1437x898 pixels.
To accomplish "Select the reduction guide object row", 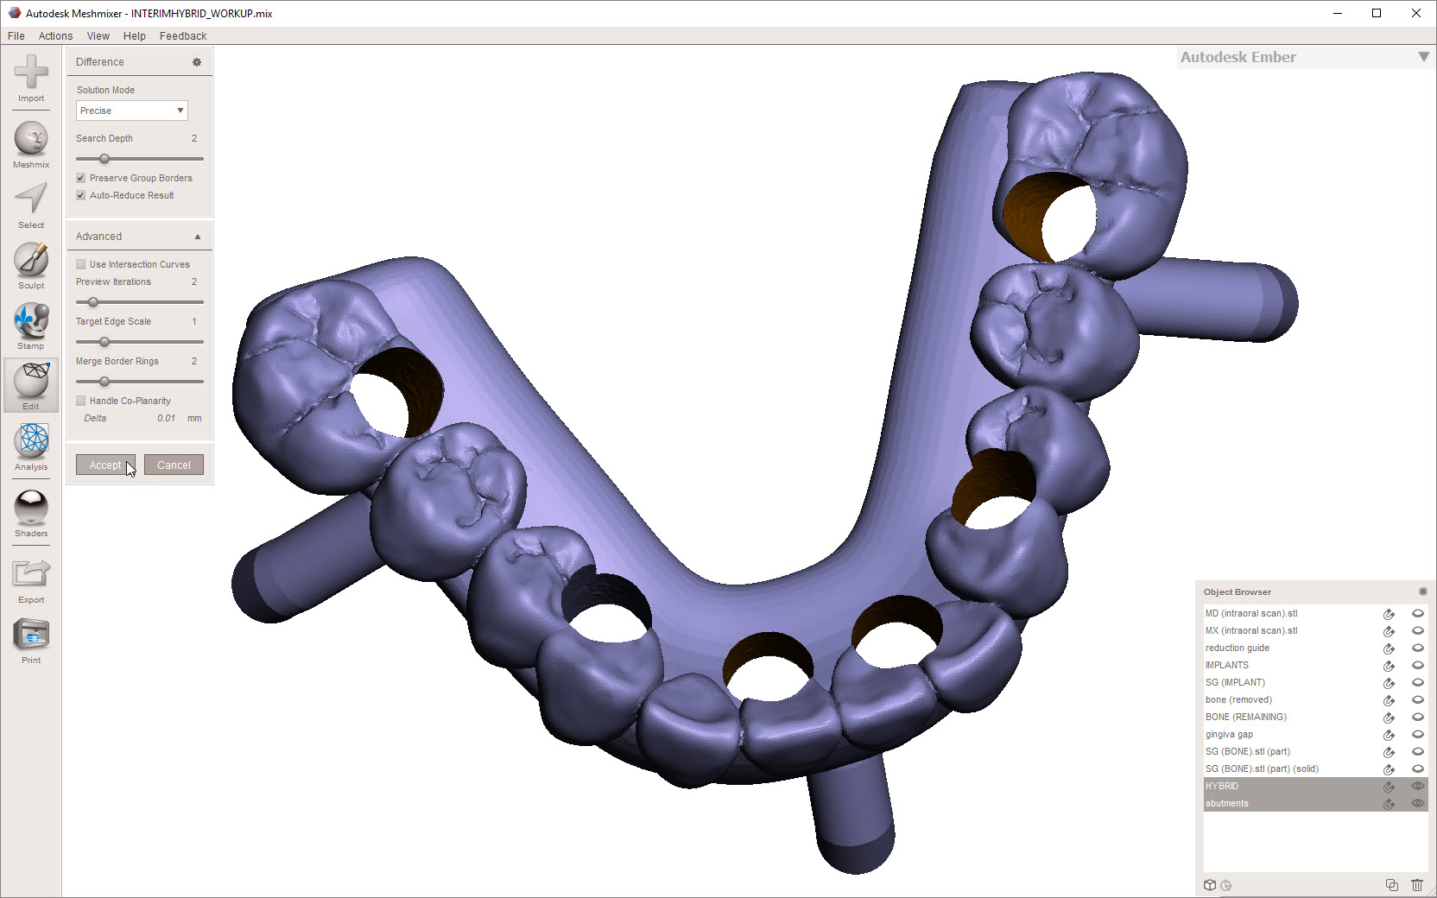I will [1315, 648].
